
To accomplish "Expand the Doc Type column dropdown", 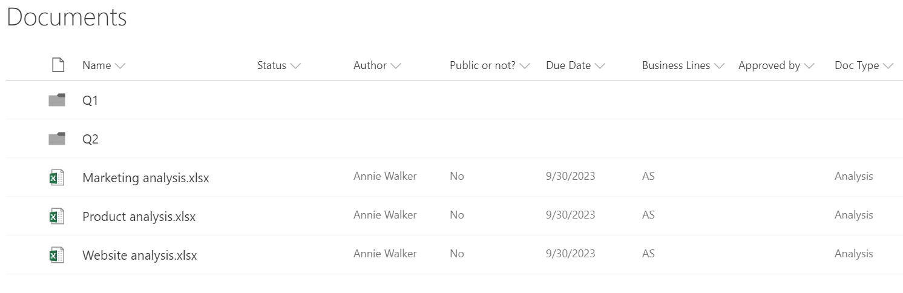I will pos(888,66).
